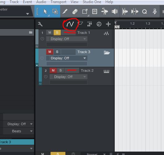The image size is (164, 155).
Task: Click the bracketed waveform strip icon
Action: tap(135, 11)
